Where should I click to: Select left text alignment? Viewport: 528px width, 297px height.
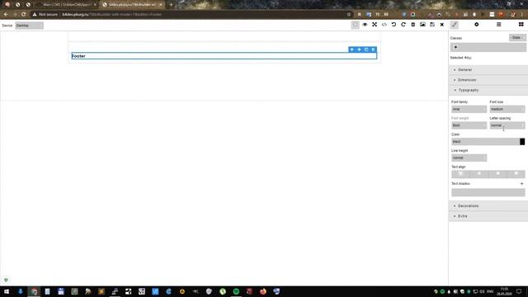coord(460,174)
